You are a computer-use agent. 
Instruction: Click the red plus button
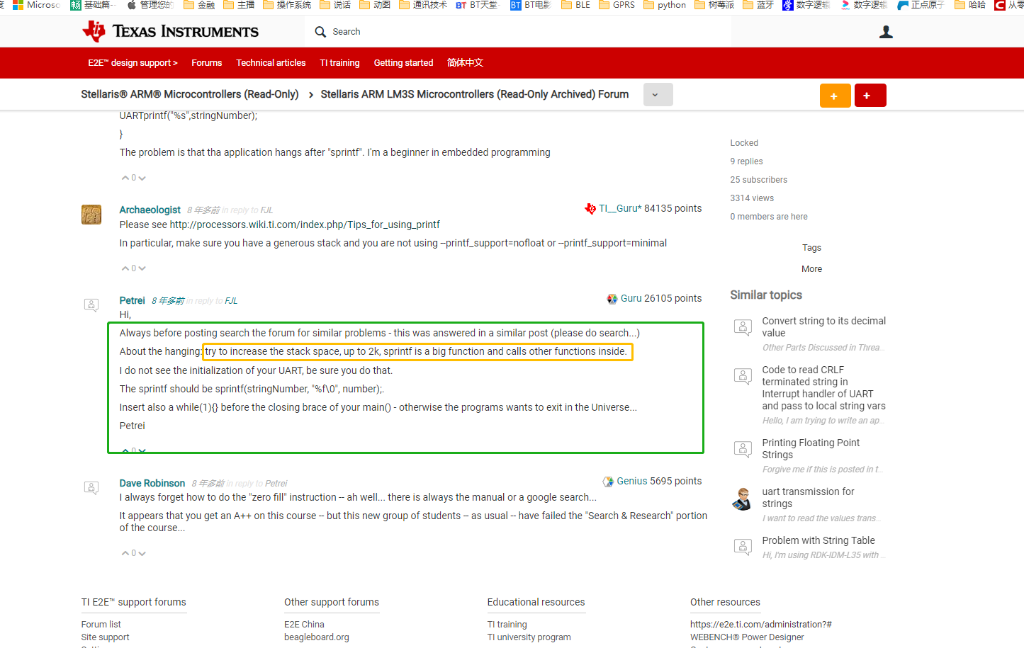870,96
